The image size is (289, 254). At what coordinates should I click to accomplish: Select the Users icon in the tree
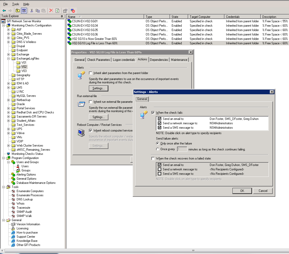pos(18,166)
